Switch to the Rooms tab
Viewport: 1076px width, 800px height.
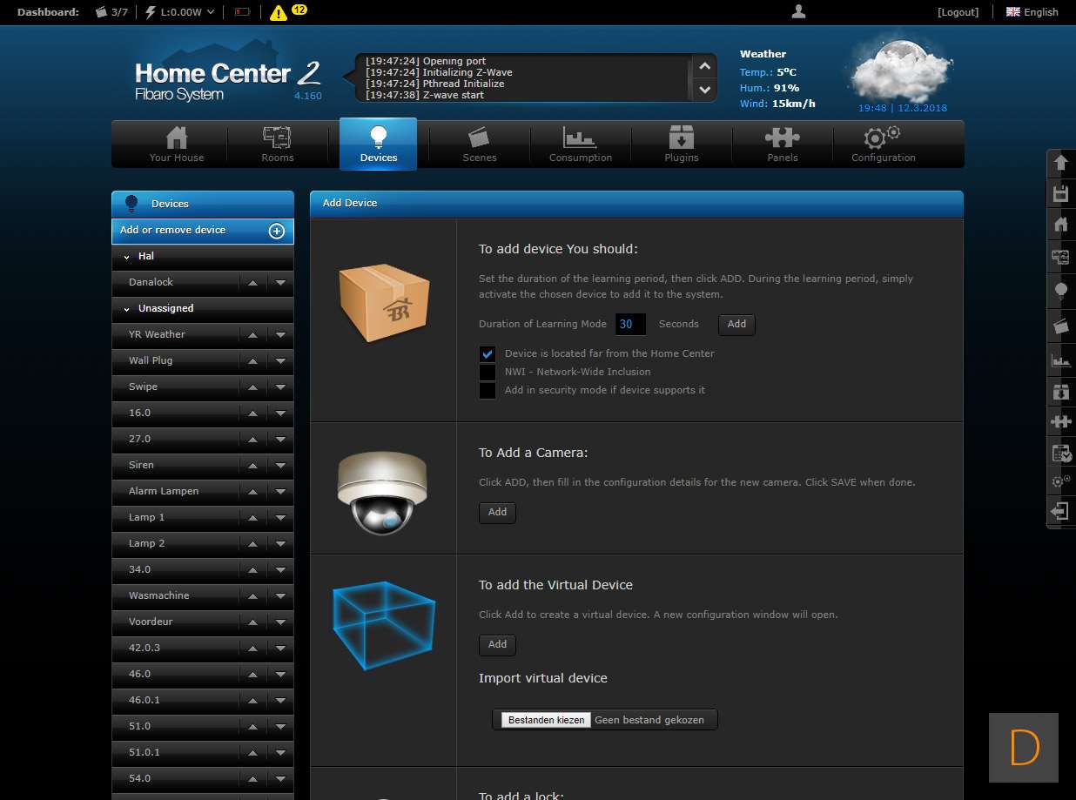[x=278, y=144]
